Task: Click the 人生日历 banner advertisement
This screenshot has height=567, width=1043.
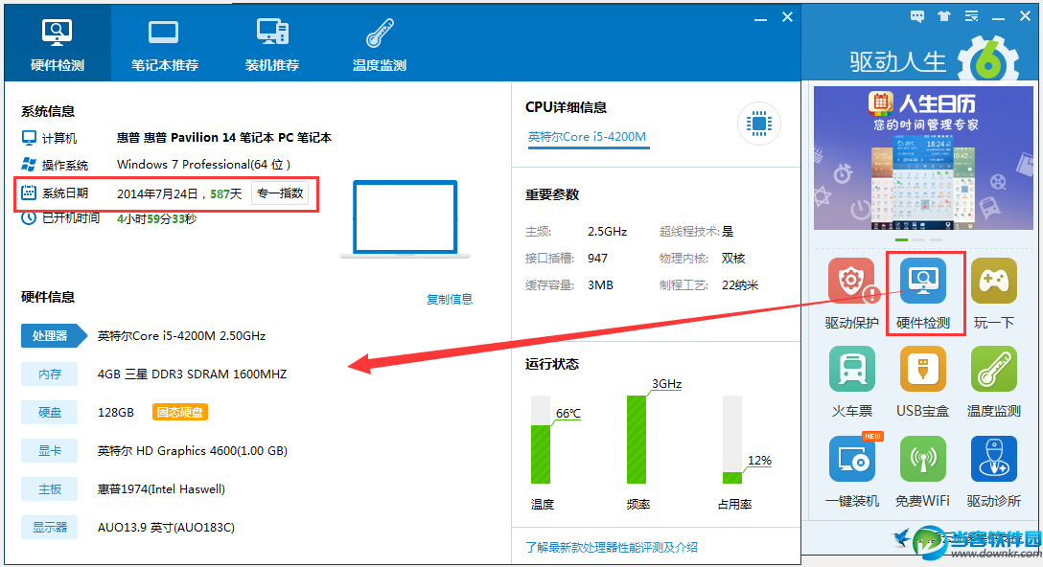Action: click(923, 157)
